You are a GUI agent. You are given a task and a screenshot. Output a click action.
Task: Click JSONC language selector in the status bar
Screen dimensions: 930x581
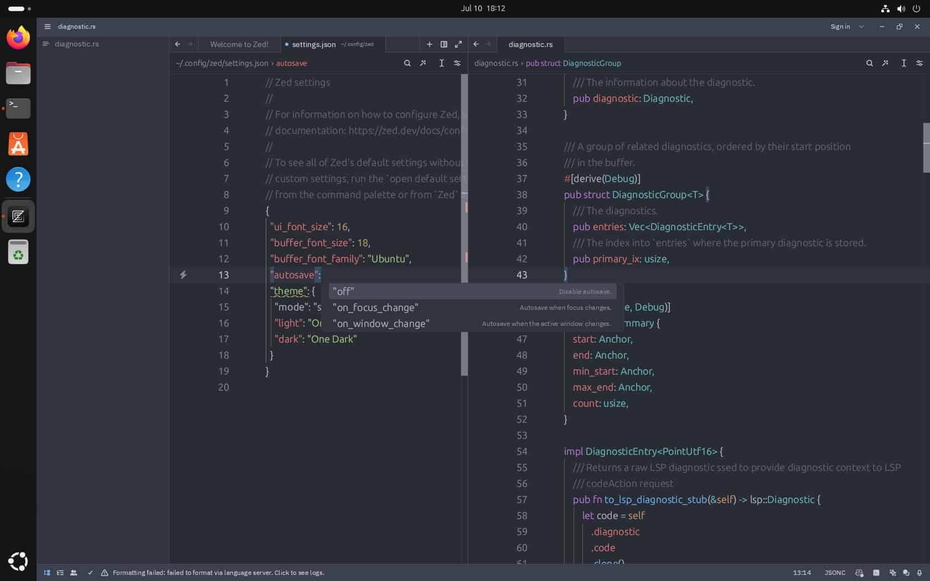pos(834,573)
